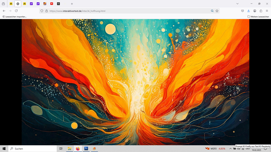Open Task View on the taskbar
Viewport: 271px width, 152px height.
(x=61, y=148)
